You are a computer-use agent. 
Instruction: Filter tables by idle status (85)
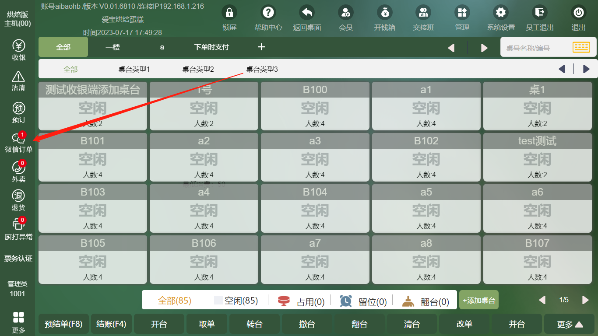(236, 301)
